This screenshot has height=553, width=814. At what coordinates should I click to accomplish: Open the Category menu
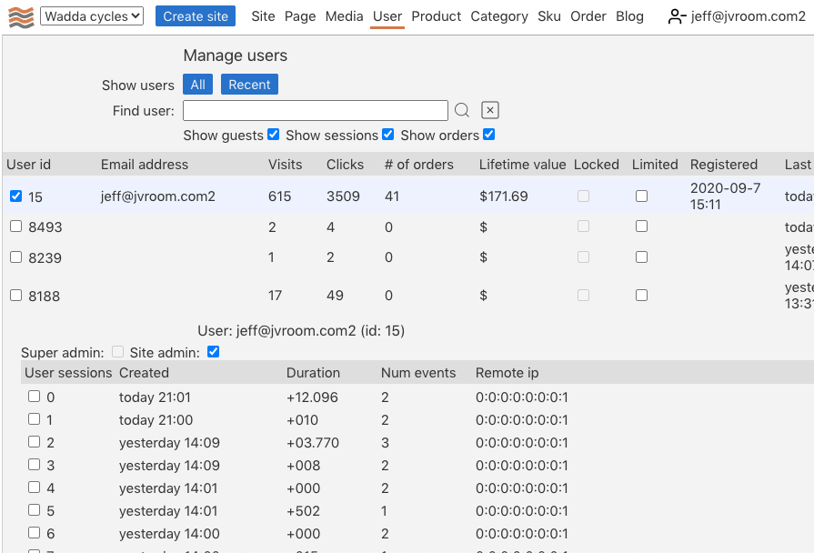(x=499, y=16)
